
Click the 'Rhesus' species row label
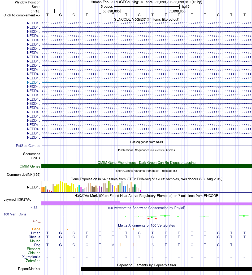[34, 237]
